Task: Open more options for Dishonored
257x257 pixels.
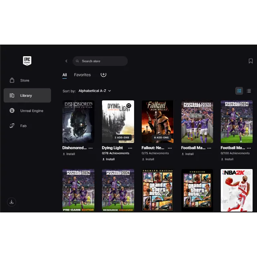Action: (x=90, y=148)
